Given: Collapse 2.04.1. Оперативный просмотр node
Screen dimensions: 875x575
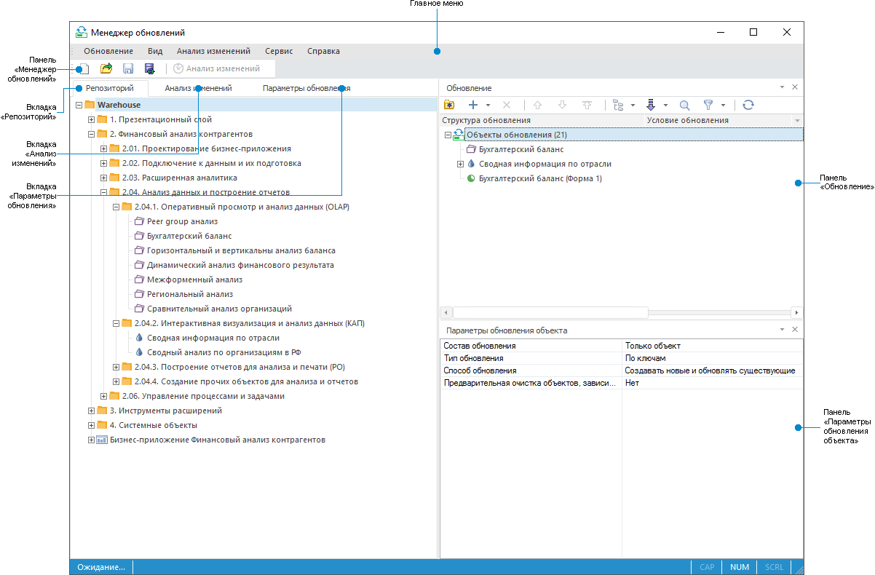Looking at the screenshot, I should point(116,207).
